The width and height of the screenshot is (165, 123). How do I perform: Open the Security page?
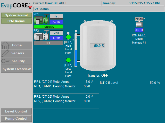16,61
